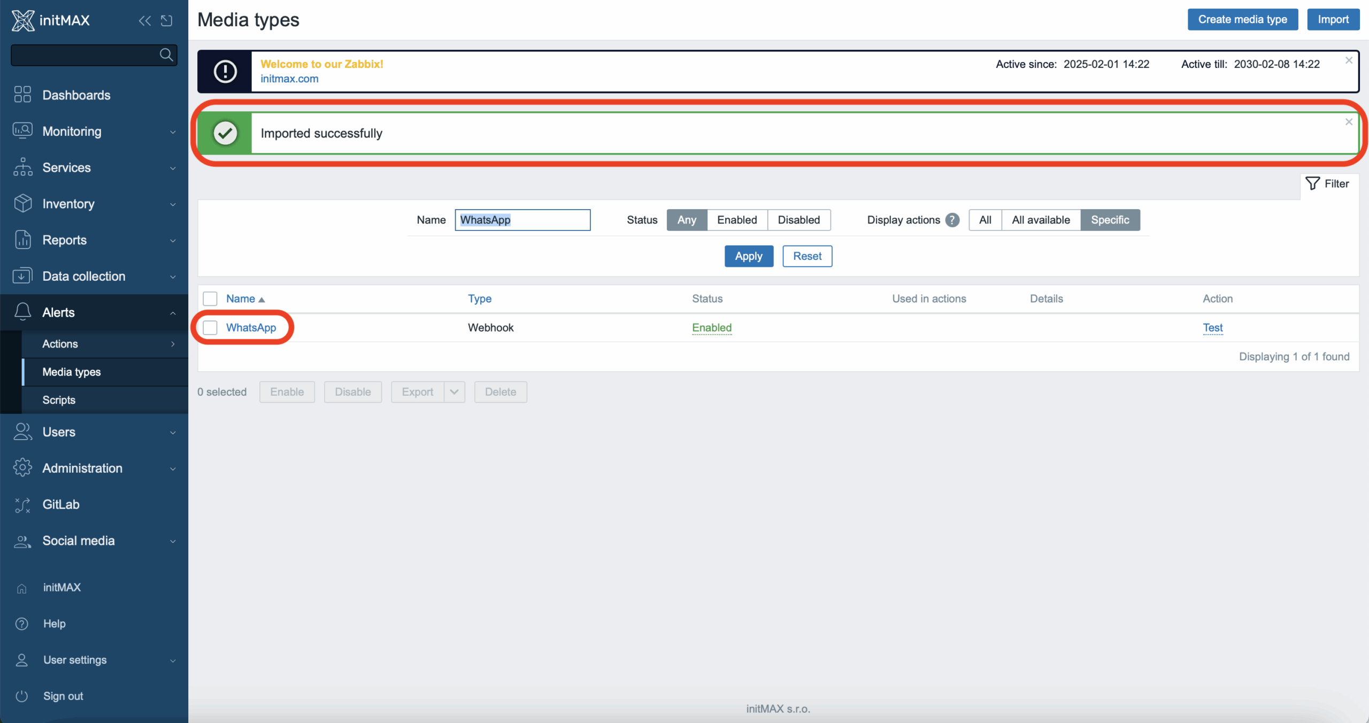Viewport: 1369px width, 723px height.
Task: Expand the Actions submenu arrow
Action: pyautogui.click(x=173, y=344)
